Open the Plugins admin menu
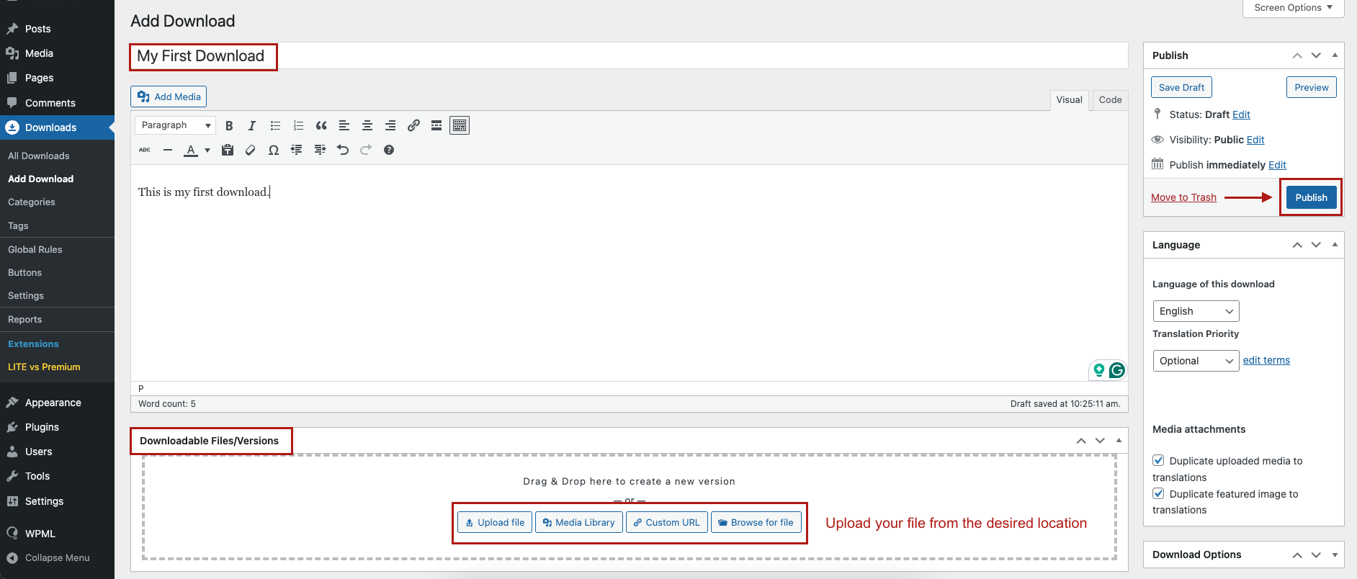Viewport: 1357px width, 579px height. 42,427
